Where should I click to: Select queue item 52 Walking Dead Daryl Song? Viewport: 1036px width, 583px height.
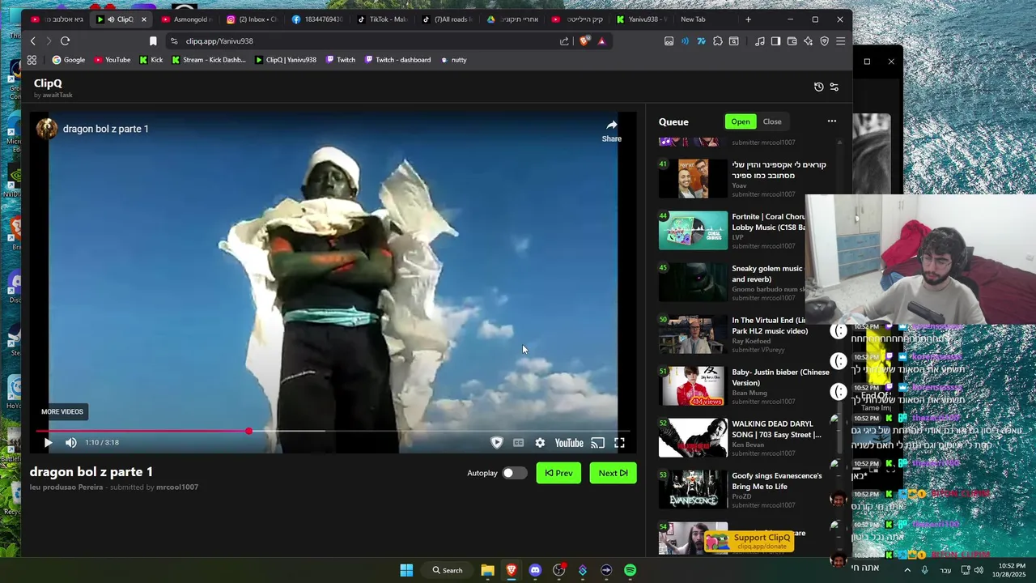[743, 438]
